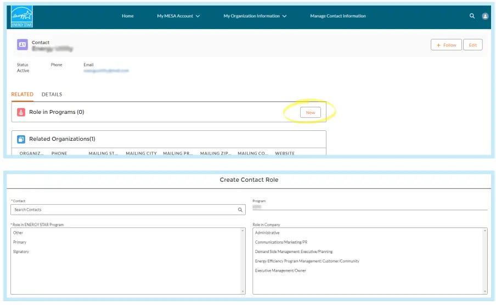Open the Role in Programs (0) heading
Image resolution: width=496 pixels, height=305 pixels.
[57, 112]
